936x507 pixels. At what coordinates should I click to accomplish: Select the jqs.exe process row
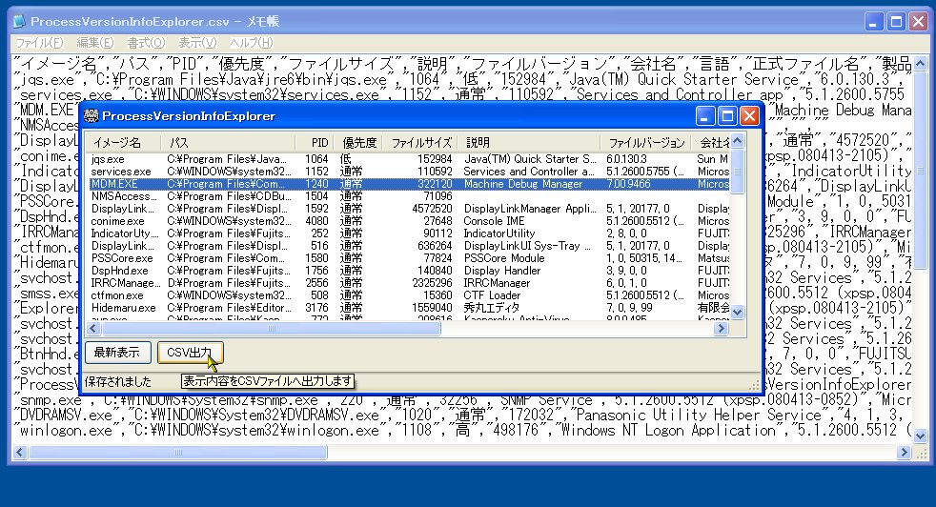409,159
